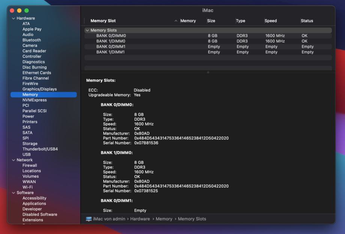Select Wi-Fi under Network
Screen dimensions: 345x234
27,187
